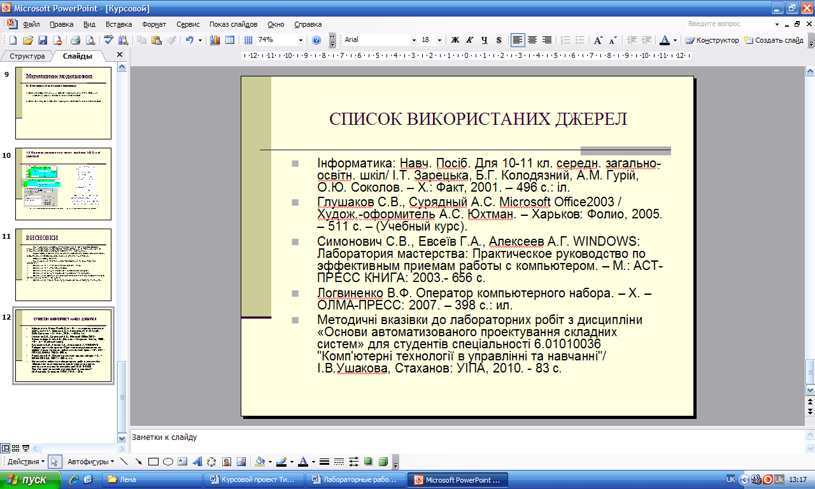Toggle the grid display button

(248, 40)
